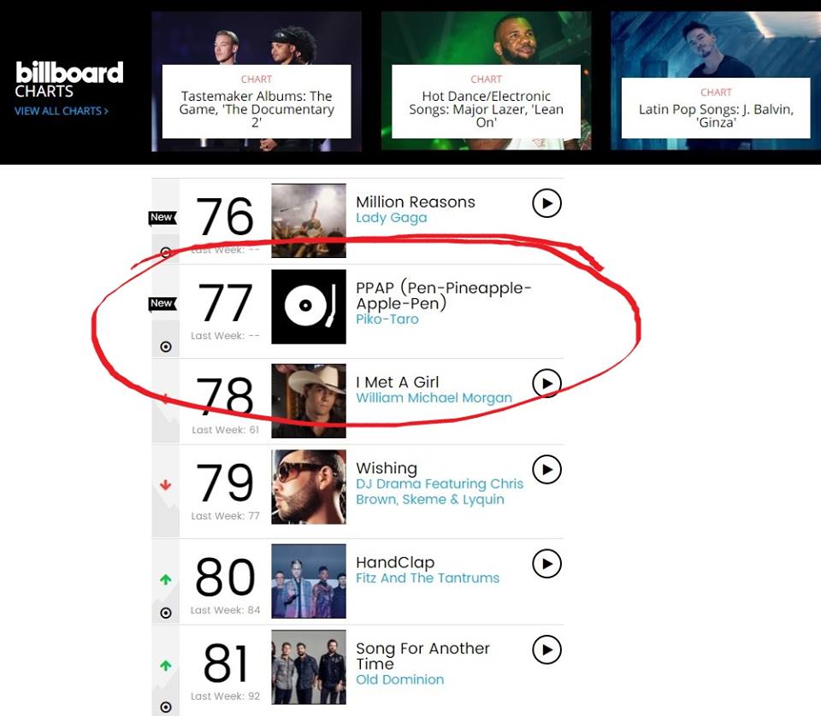This screenshot has width=821, height=716.
Task: Open Latin Pop Songs J. Balvin card
Action: pos(716,81)
